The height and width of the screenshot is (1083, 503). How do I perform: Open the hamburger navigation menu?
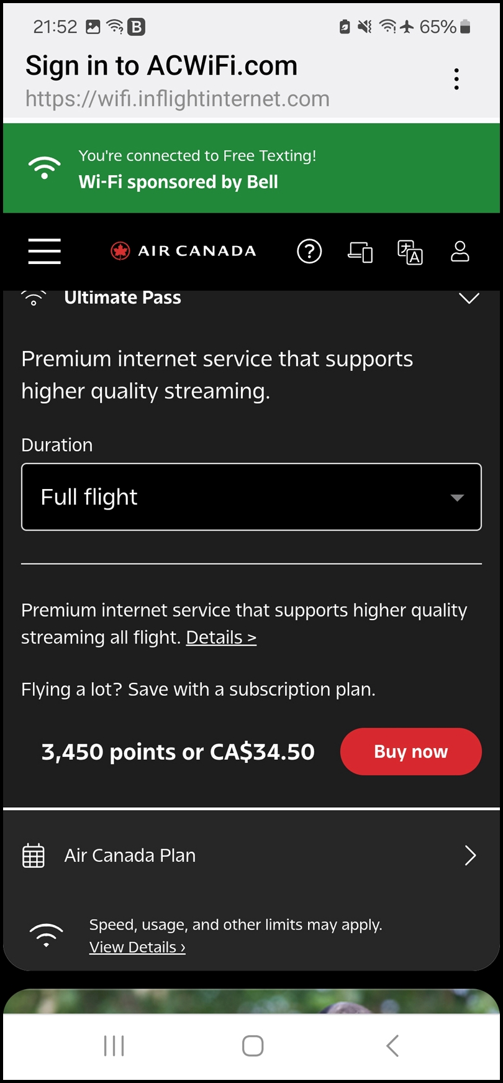(44, 251)
